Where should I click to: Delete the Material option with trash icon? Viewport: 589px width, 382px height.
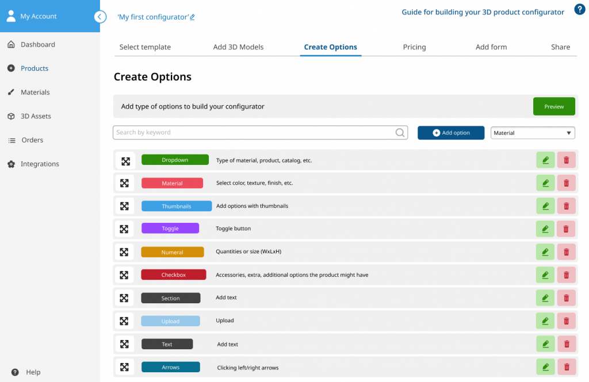[566, 183]
